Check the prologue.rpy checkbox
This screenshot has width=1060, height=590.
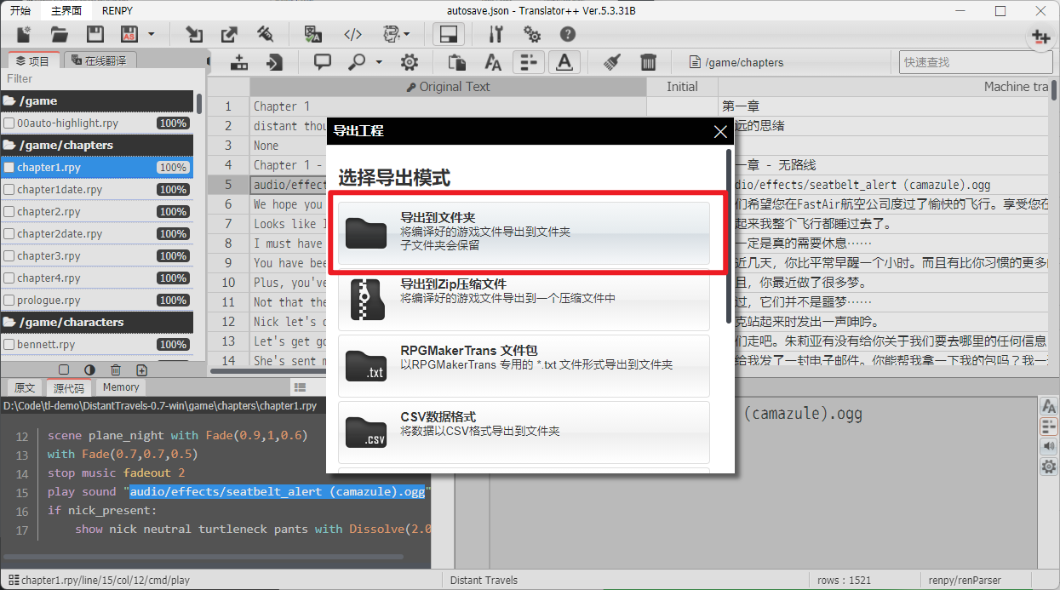(x=9, y=301)
